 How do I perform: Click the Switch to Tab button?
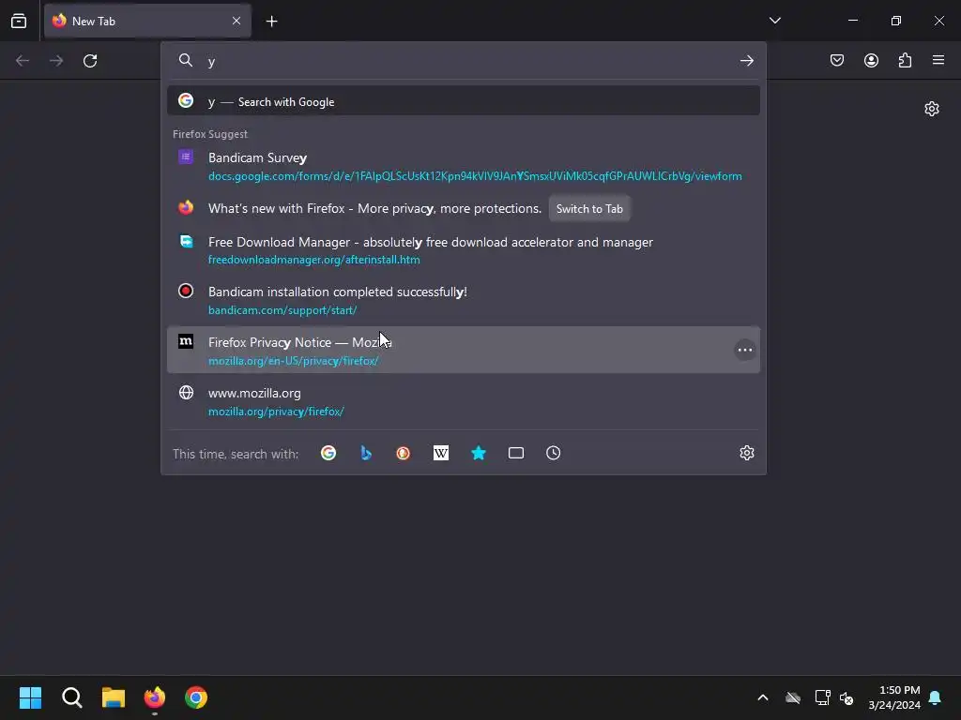pyautogui.click(x=589, y=209)
